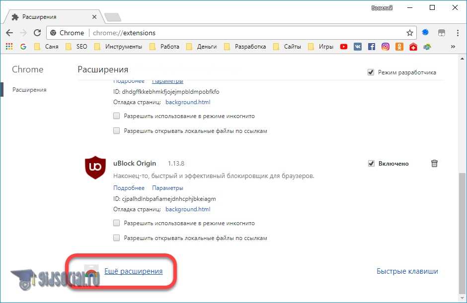Open the Быстрые клавиши link
The image size is (467, 303).
pyautogui.click(x=407, y=271)
